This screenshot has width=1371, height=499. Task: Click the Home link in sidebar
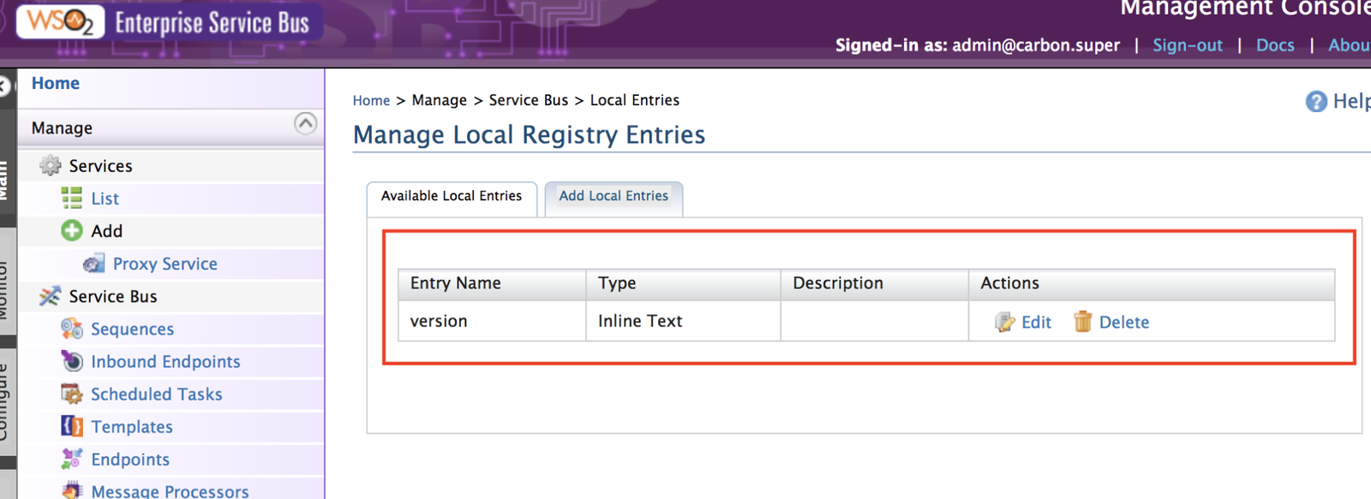56,83
